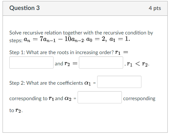This screenshot has height=134, width=169.
Task: Click the a1 = 1 expression
Action: [120, 39]
